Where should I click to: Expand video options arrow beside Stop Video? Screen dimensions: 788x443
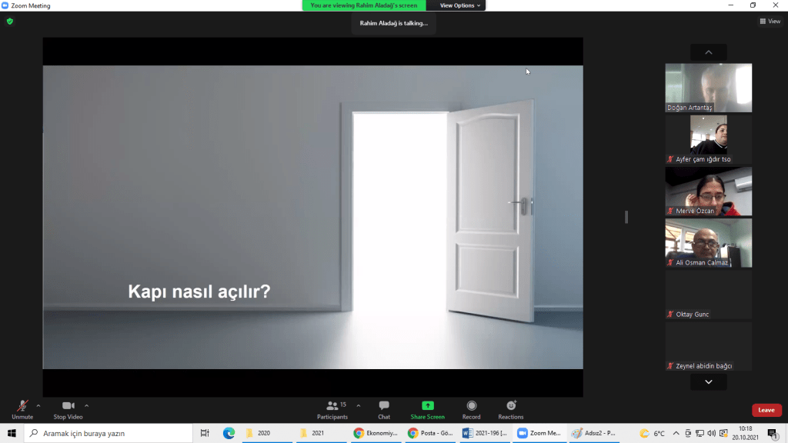(86, 405)
